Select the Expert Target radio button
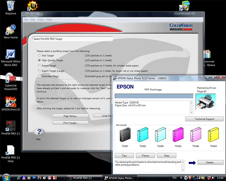Image resolution: width=226 pixels, height=181 pixels. 39,66
